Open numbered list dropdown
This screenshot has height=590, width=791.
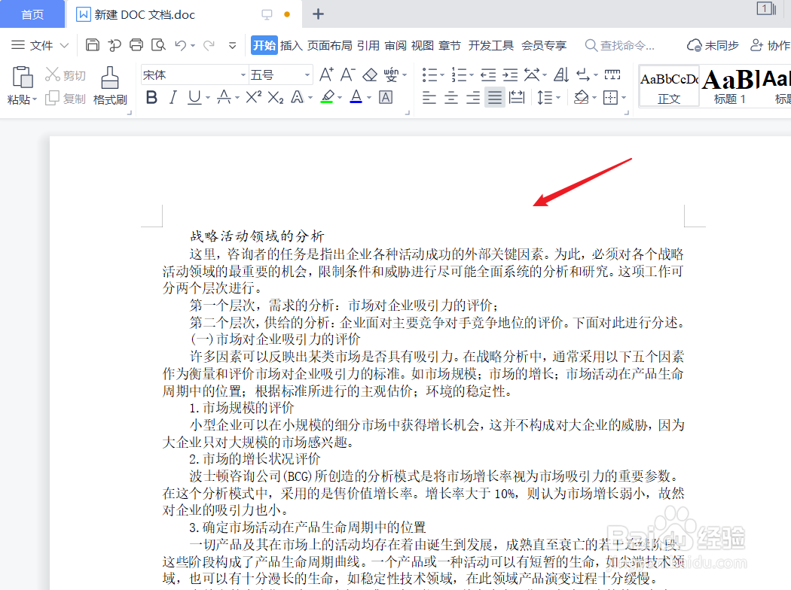(472, 75)
